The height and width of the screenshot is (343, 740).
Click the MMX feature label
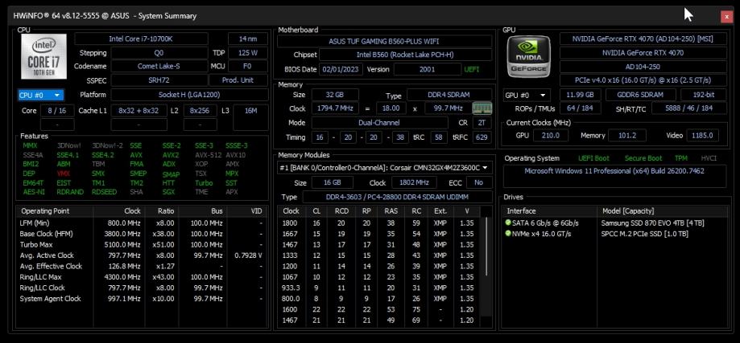click(30, 145)
